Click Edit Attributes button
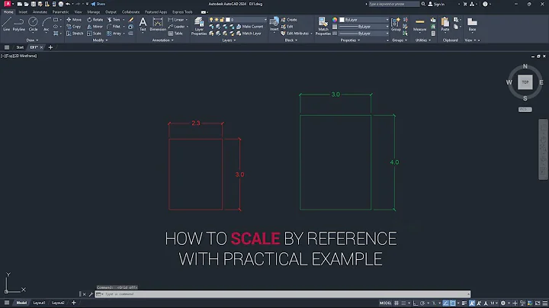The image size is (549, 308). click(x=295, y=34)
